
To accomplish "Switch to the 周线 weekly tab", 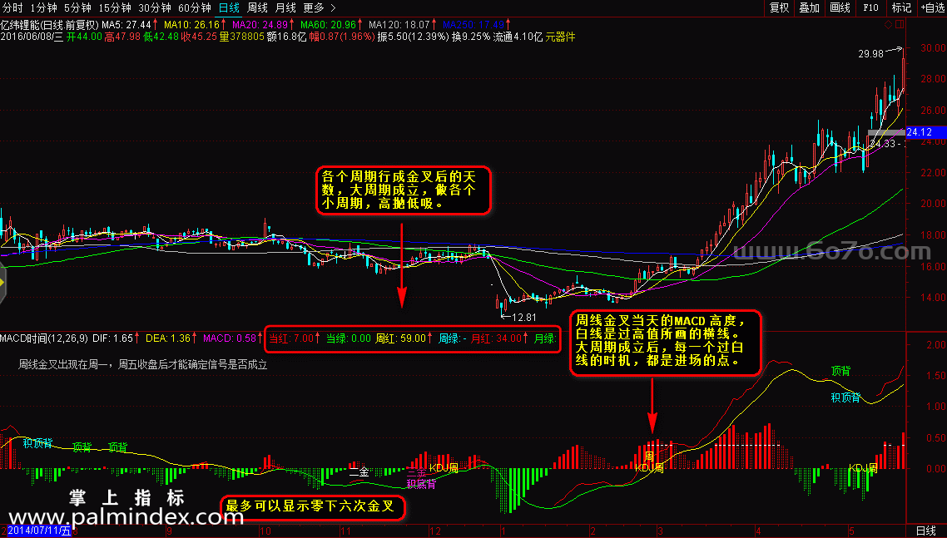I will click(x=257, y=7).
